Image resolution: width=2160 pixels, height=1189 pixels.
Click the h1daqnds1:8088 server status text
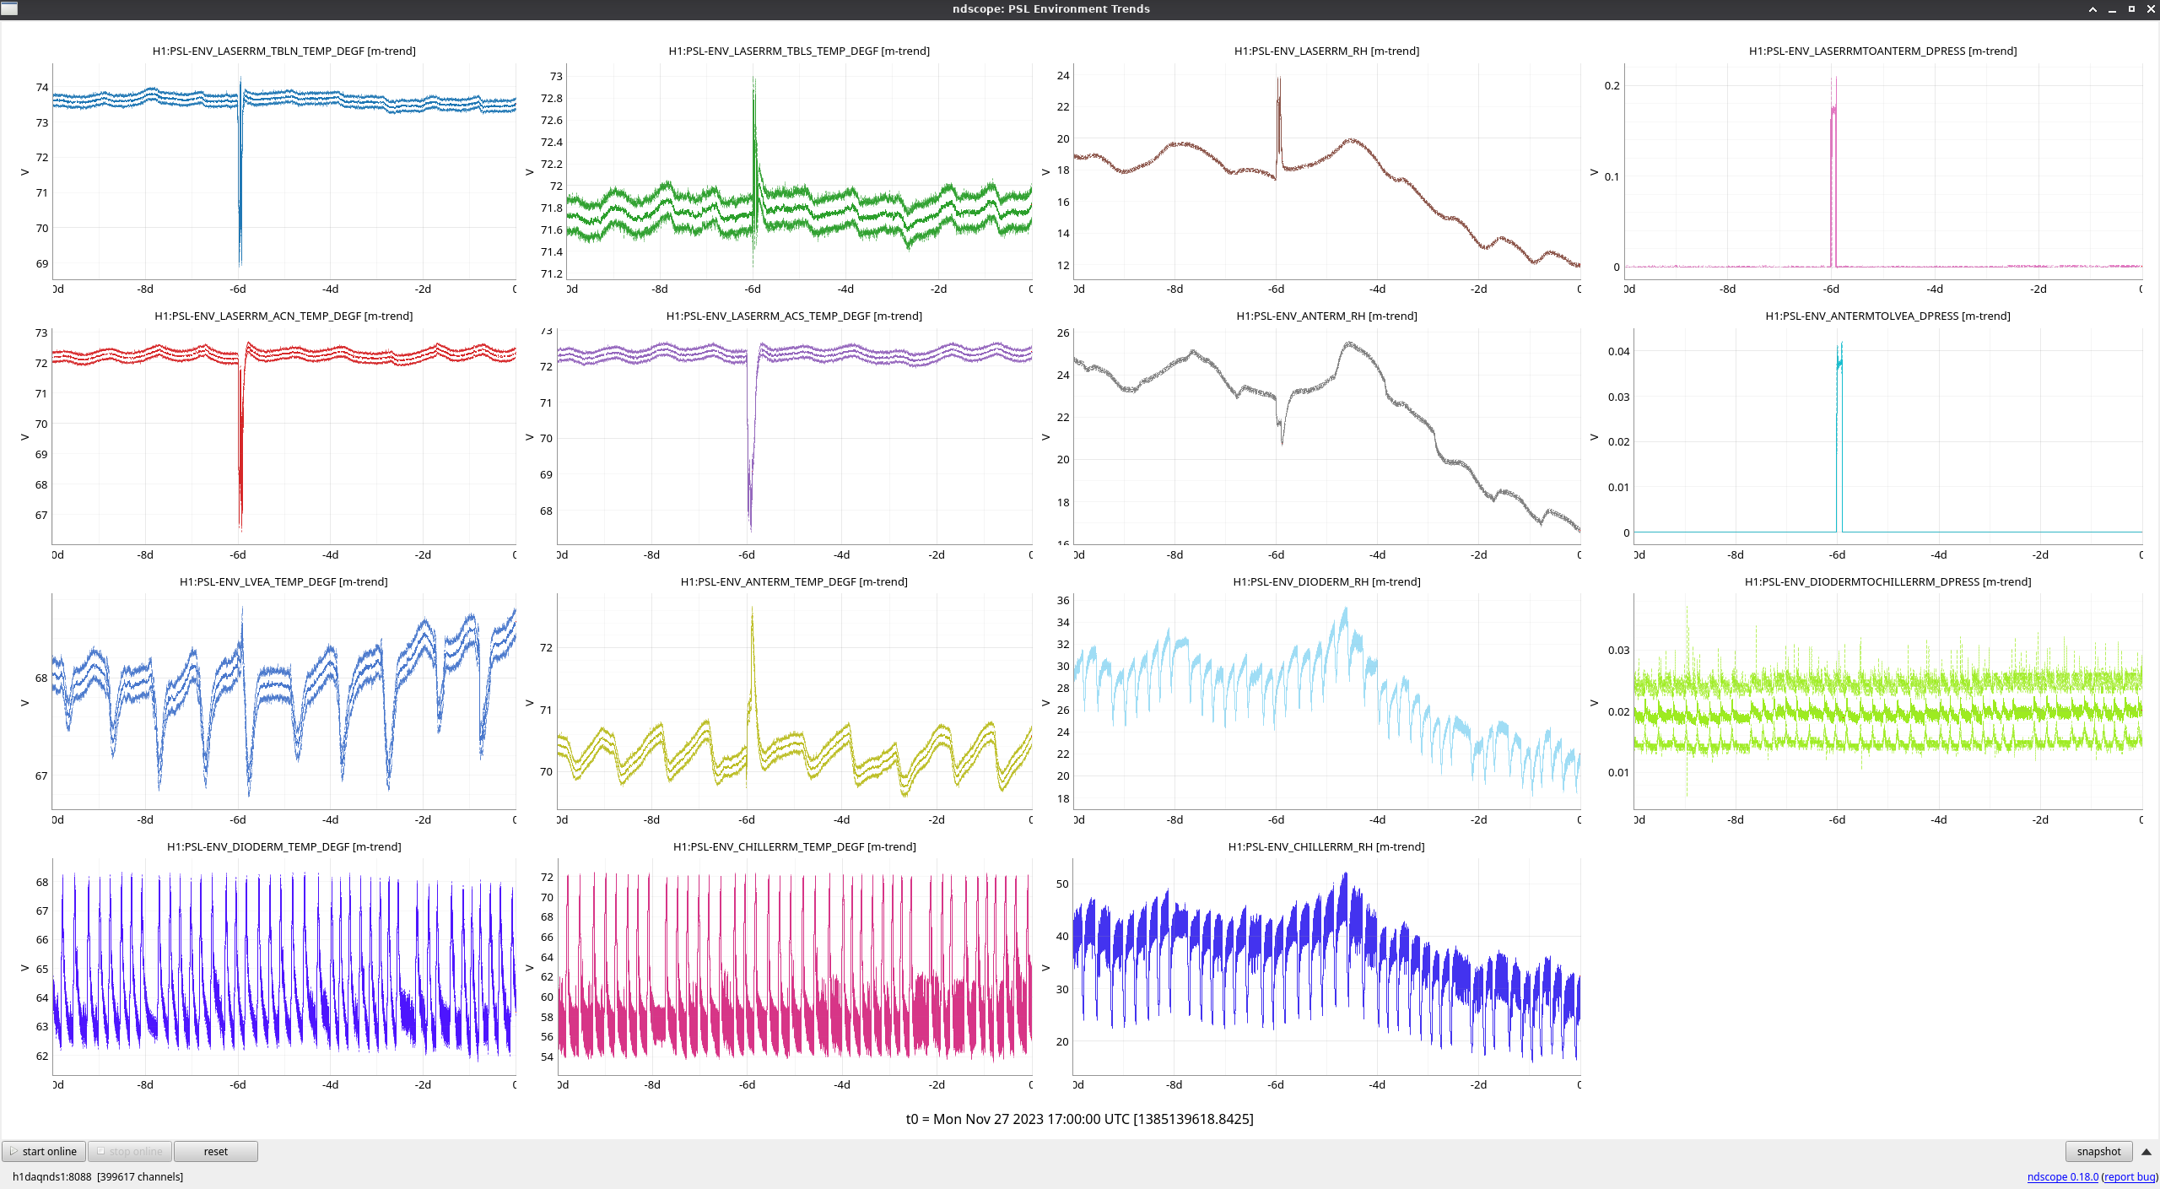[51, 1176]
